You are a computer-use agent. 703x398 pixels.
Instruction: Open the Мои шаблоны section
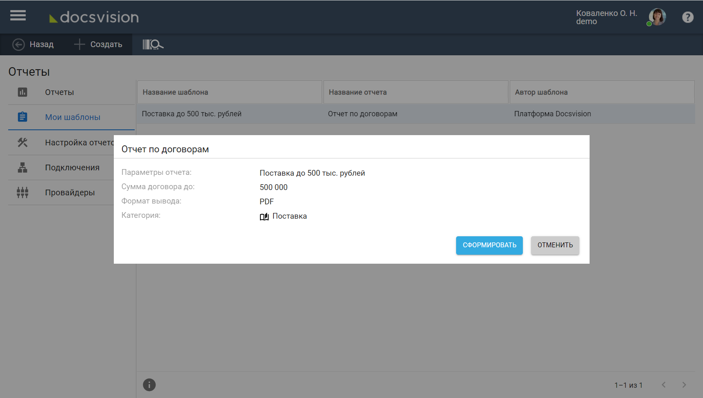[x=72, y=117]
